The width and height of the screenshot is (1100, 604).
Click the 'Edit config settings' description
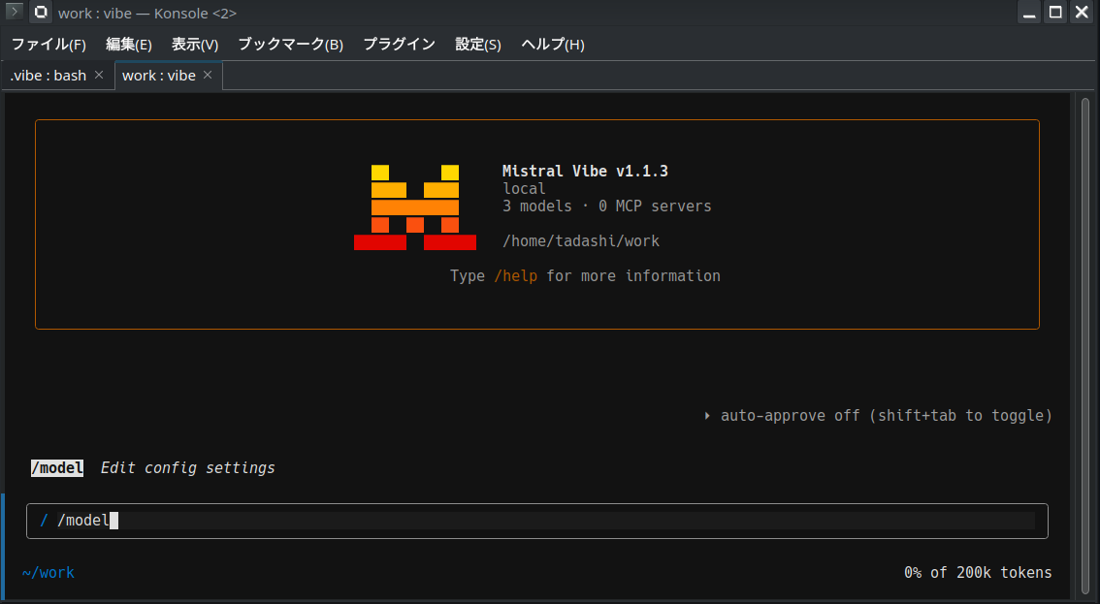pos(188,468)
